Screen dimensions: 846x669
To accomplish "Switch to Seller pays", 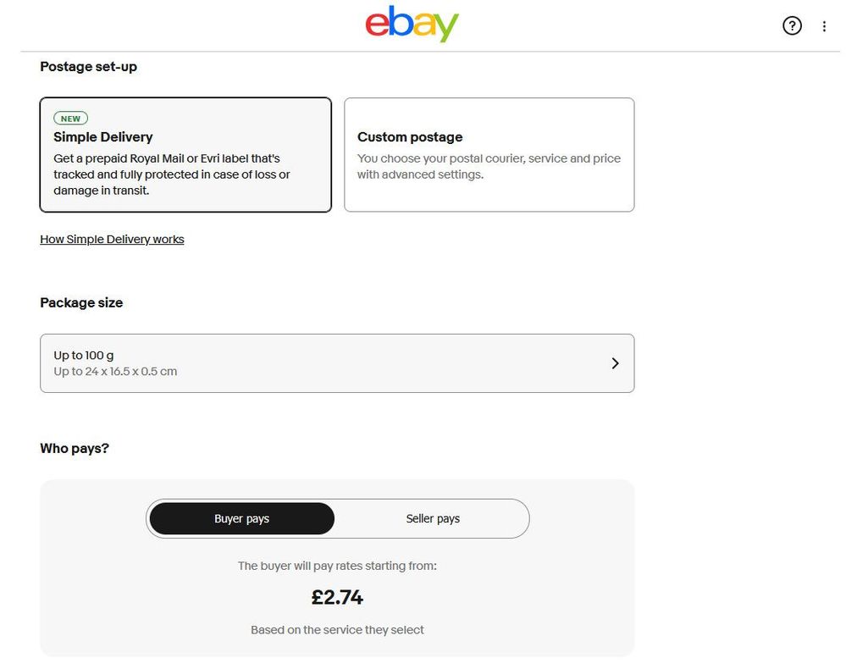I will (x=433, y=518).
